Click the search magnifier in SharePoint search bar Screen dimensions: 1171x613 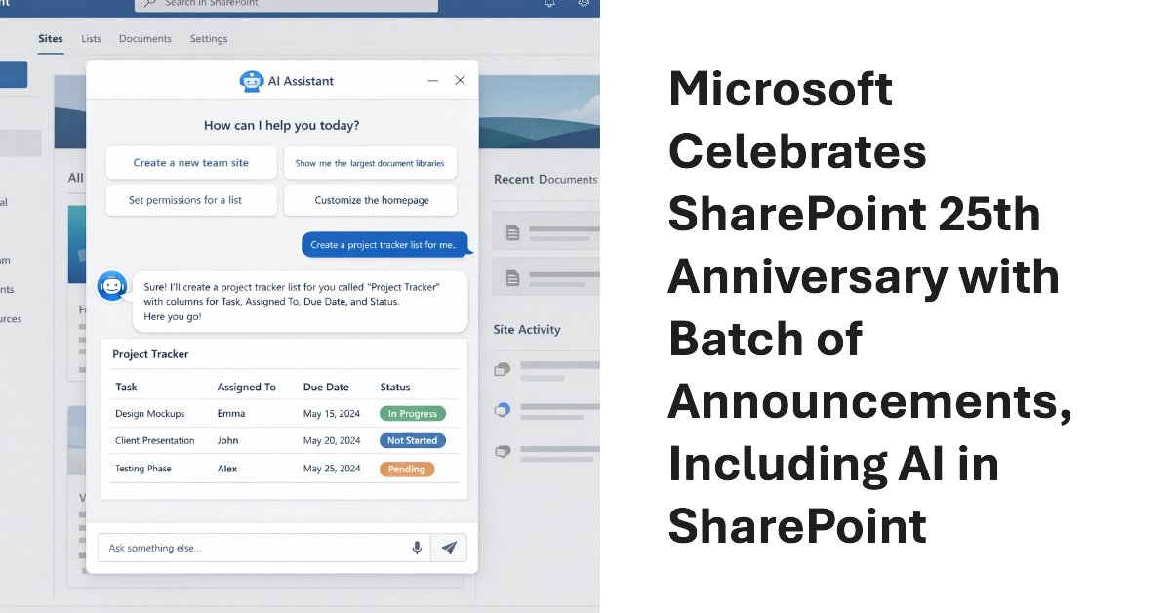148,4
